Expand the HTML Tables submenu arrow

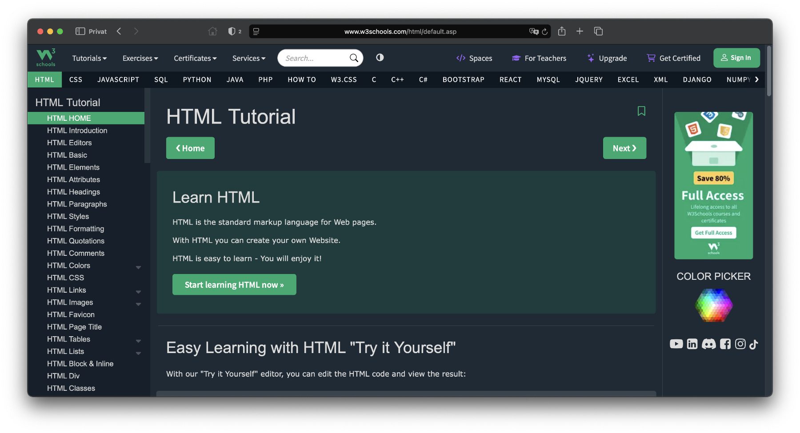click(x=138, y=341)
